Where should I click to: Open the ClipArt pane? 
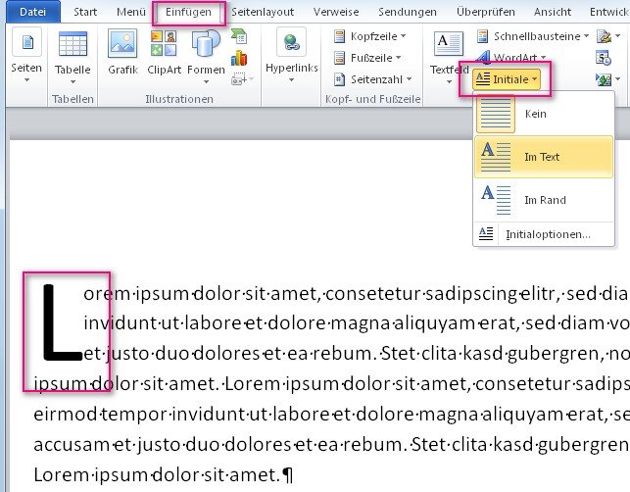point(164,52)
